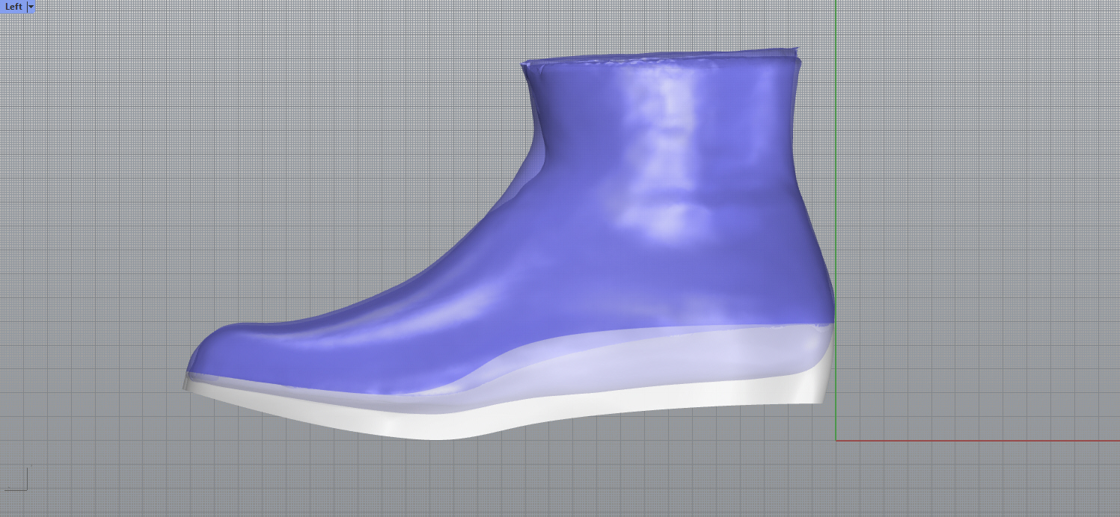
Task: Click the lowest point of the white sole
Action: [441, 436]
